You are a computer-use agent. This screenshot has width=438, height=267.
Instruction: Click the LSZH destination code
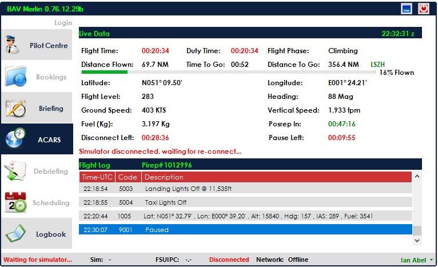377,65
